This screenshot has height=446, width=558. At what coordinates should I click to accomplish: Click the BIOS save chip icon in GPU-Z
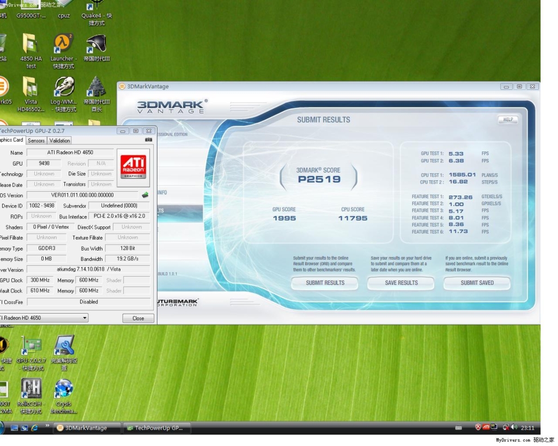(145, 195)
